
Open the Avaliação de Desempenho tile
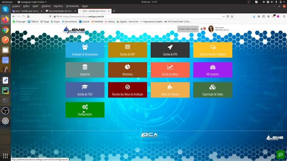pyautogui.click(x=85, y=50)
